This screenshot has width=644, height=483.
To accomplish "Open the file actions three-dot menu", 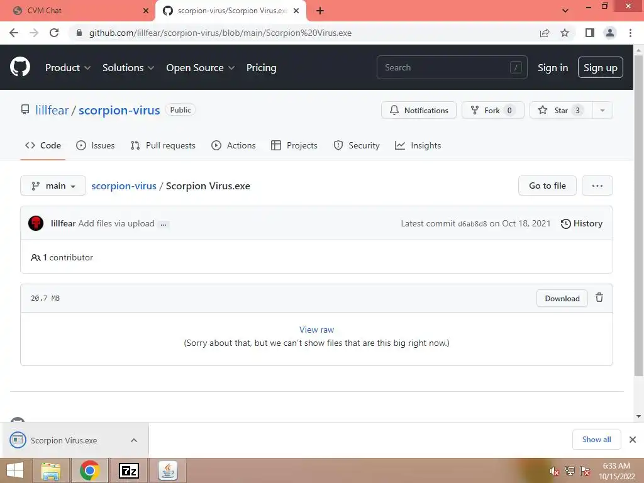I will click(x=597, y=186).
